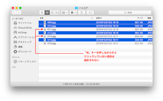The height and width of the screenshot is (101, 163).
Task: Click the 982 KB size cell
Action: (x=139, y=33)
